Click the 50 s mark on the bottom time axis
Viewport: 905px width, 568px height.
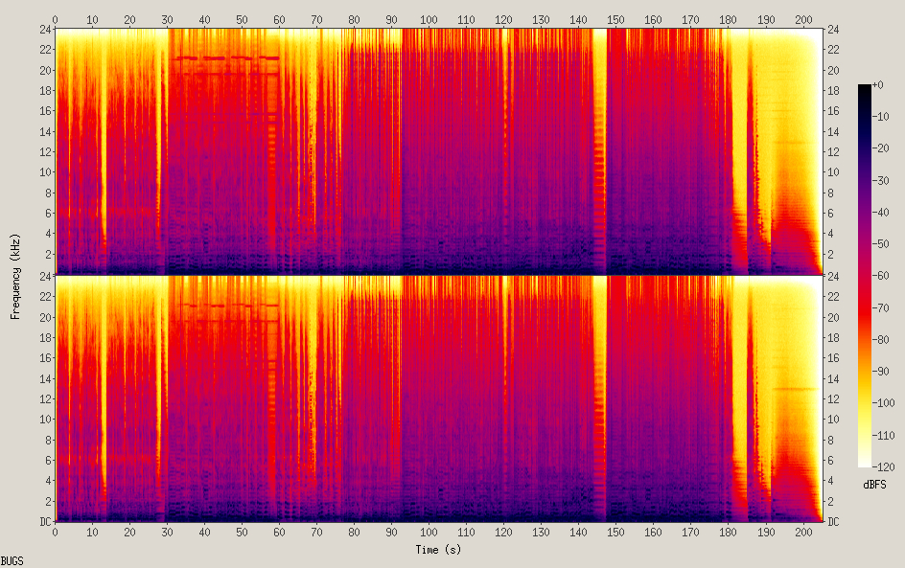coord(242,533)
